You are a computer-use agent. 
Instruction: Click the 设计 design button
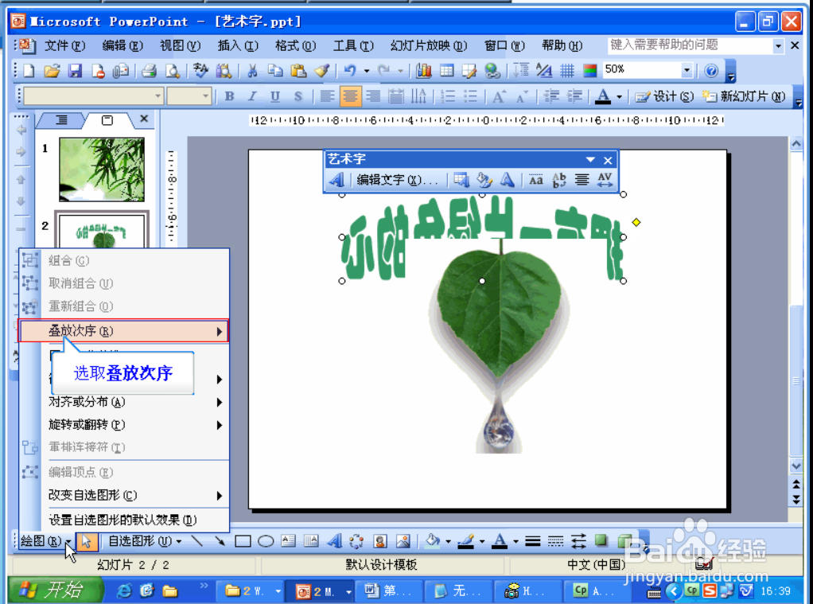coord(665,96)
